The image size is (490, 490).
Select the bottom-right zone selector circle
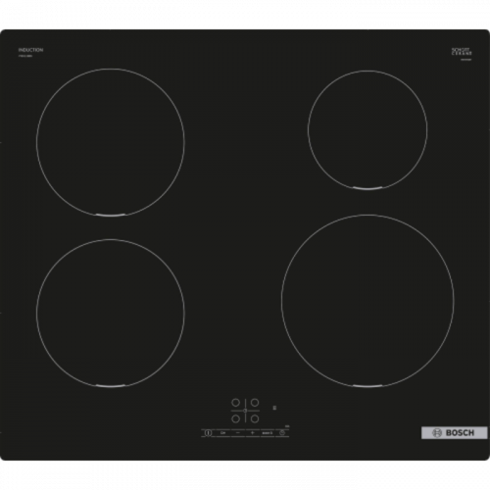pos(255,418)
